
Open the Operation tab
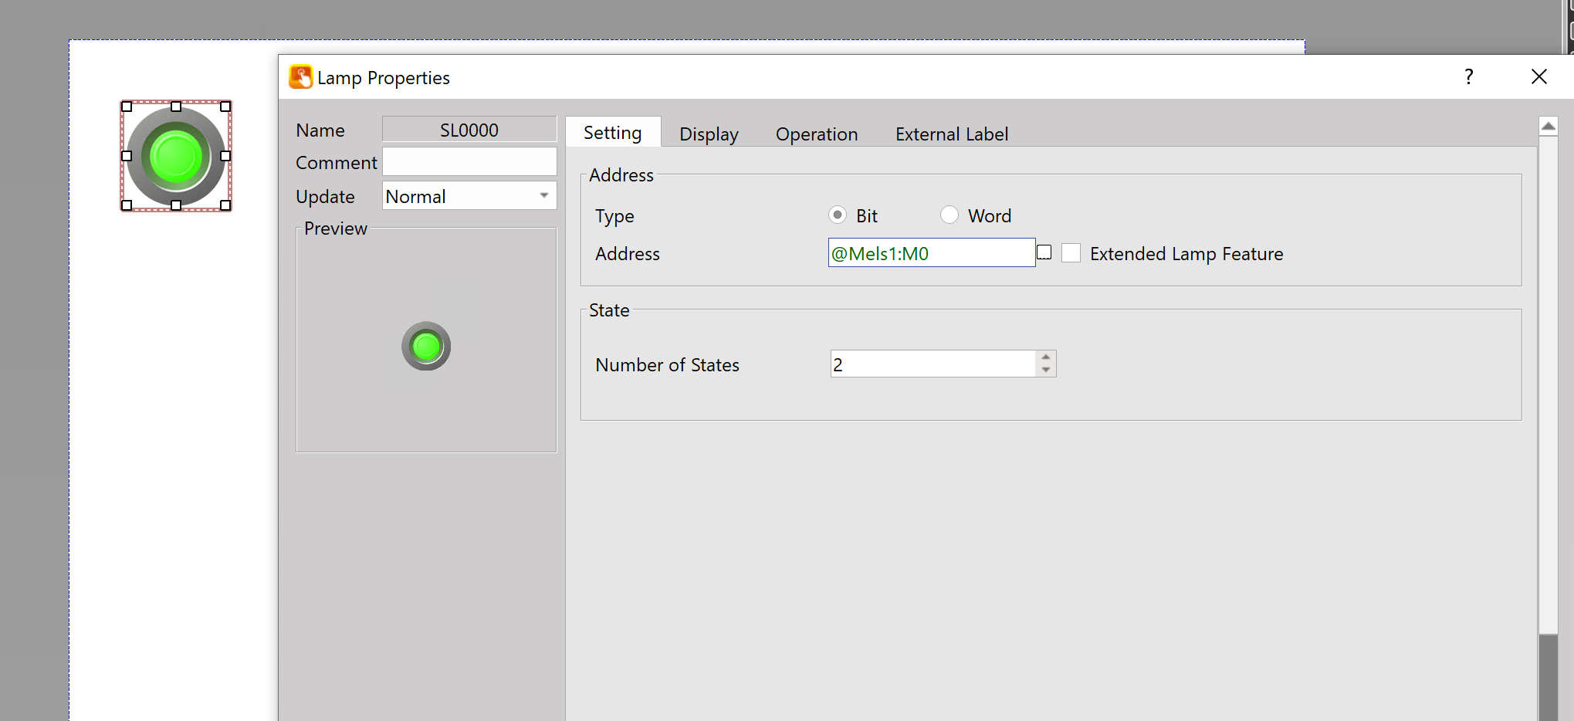pos(816,134)
